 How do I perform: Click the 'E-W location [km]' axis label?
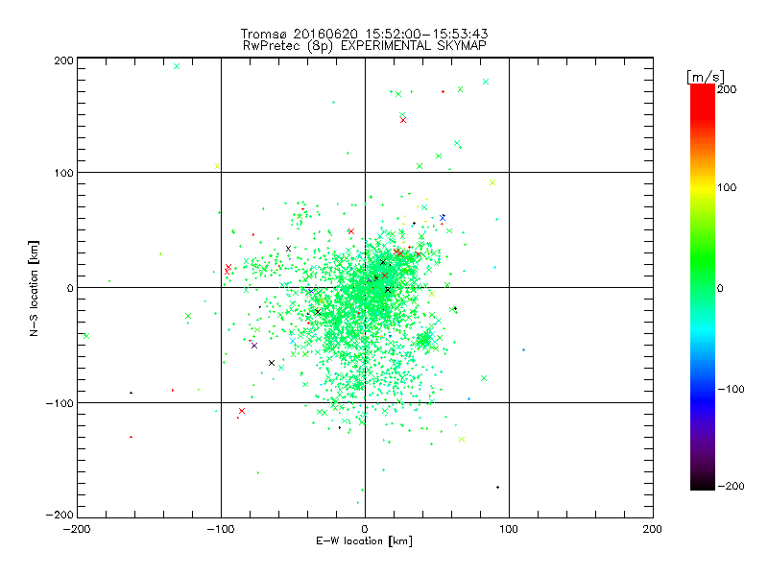click(364, 541)
